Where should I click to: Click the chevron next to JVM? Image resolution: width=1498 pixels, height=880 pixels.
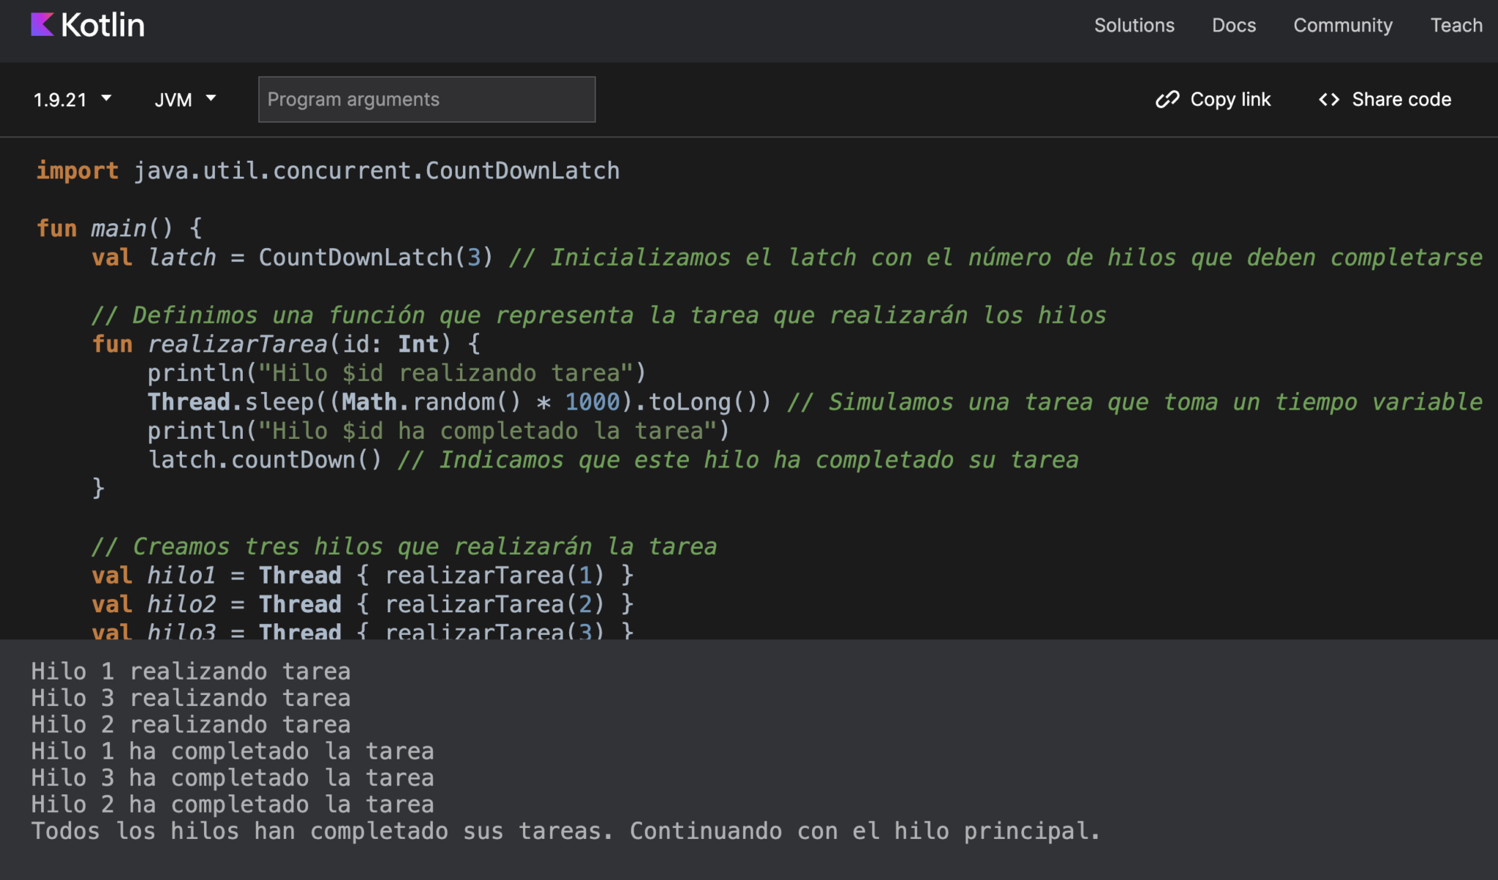click(211, 99)
